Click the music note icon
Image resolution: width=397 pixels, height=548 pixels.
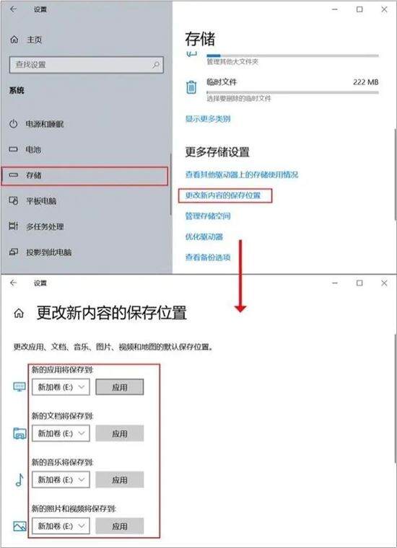(x=19, y=479)
